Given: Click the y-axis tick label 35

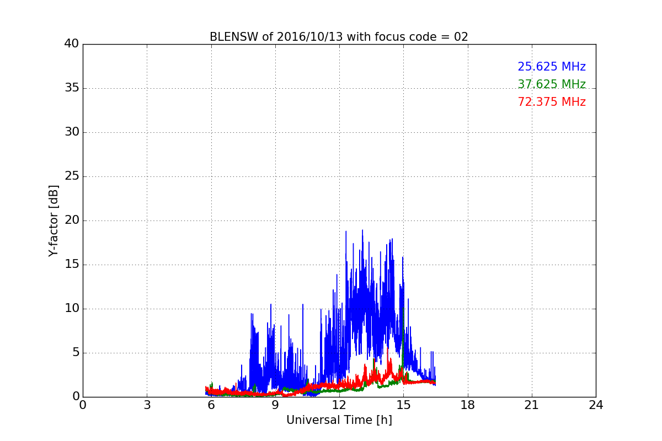Looking at the screenshot, I should (x=72, y=88).
